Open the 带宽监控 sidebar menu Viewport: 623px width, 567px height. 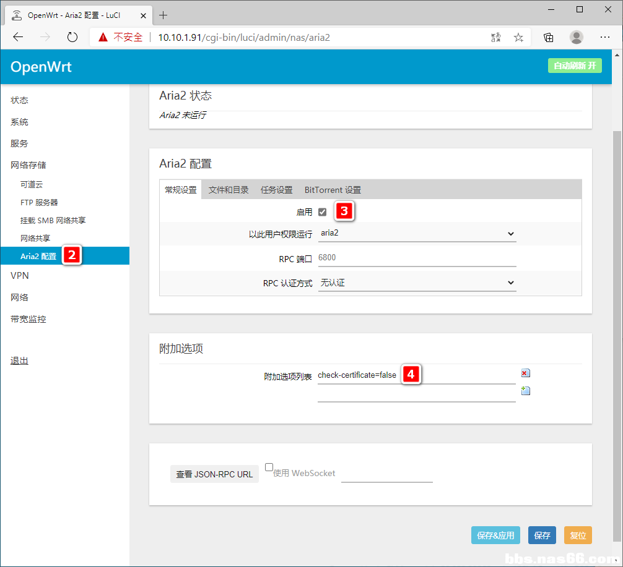pyautogui.click(x=28, y=319)
